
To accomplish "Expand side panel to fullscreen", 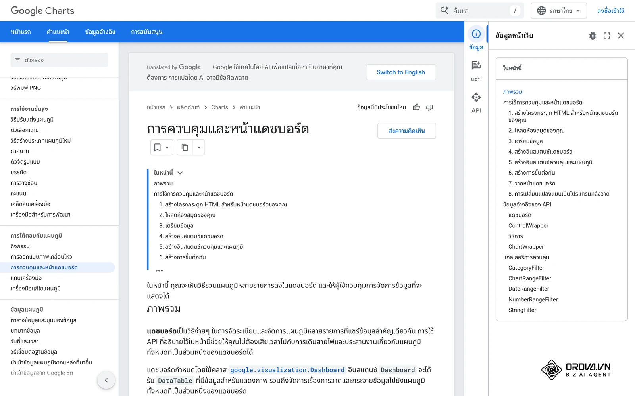I will tap(607, 36).
